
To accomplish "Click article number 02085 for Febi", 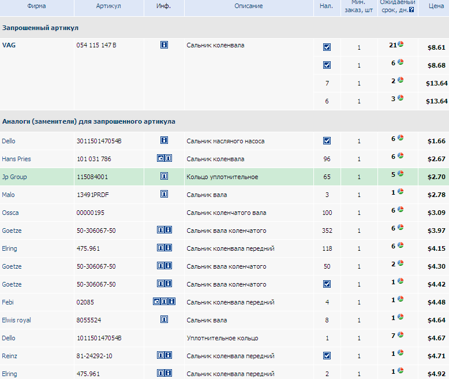I will click(x=85, y=302).
